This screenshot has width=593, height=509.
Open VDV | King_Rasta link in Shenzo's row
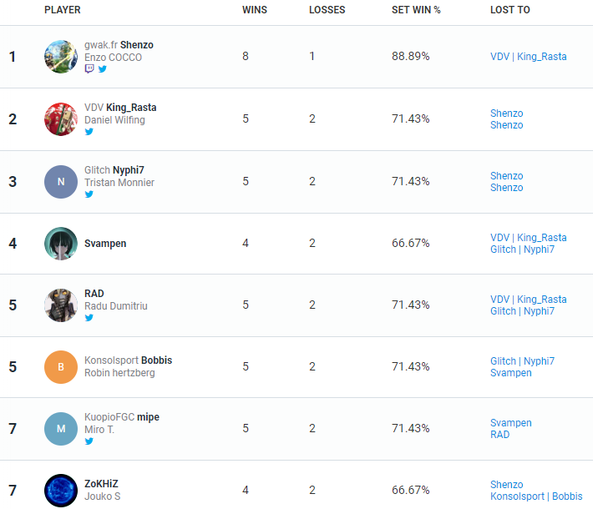[x=529, y=57]
